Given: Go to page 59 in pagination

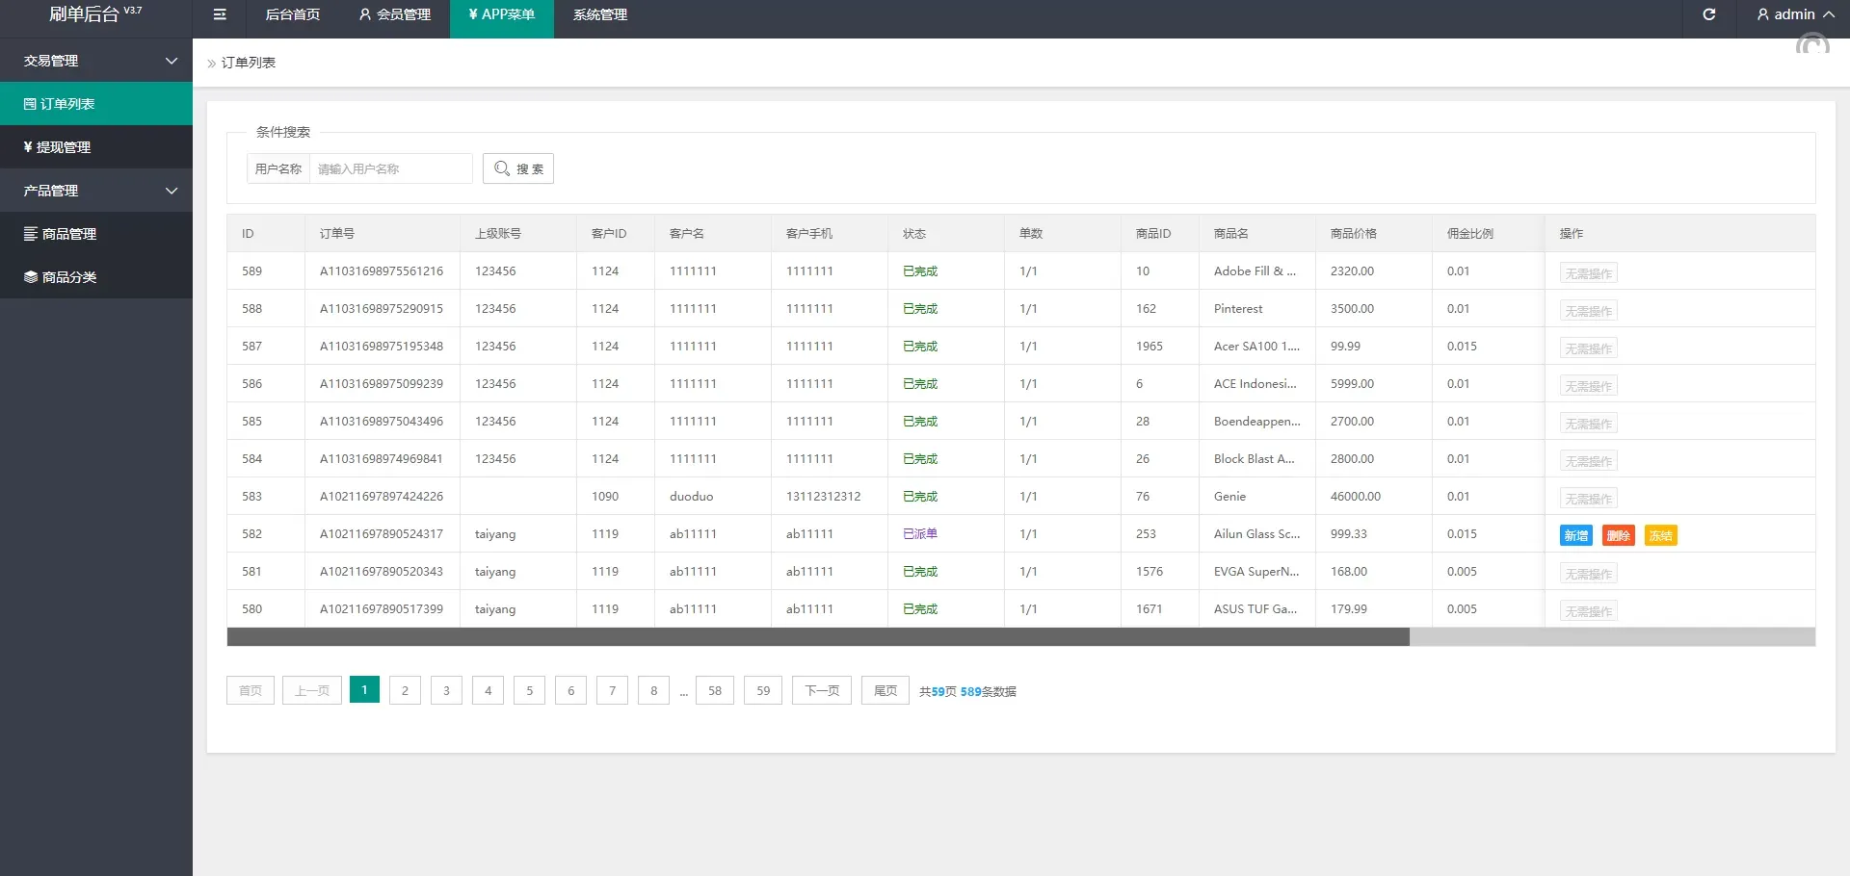Looking at the screenshot, I should (x=762, y=690).
